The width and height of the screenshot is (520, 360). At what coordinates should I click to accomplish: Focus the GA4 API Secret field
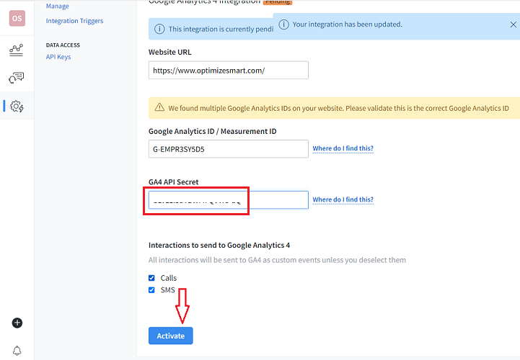click(229, 200)
